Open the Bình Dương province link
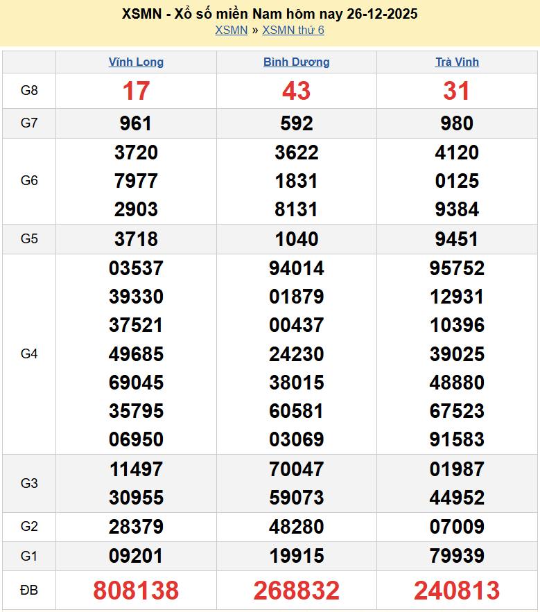This screenshot has height=612, width=540. (296, 62)
